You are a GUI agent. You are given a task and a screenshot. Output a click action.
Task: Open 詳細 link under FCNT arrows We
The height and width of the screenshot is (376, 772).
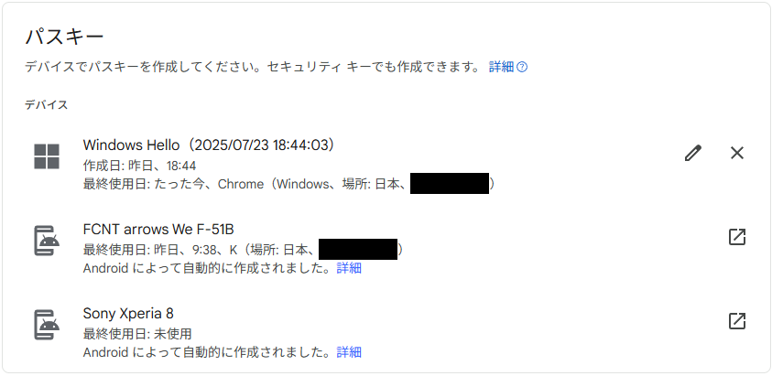pyautogui.click(x=349, y=268)
